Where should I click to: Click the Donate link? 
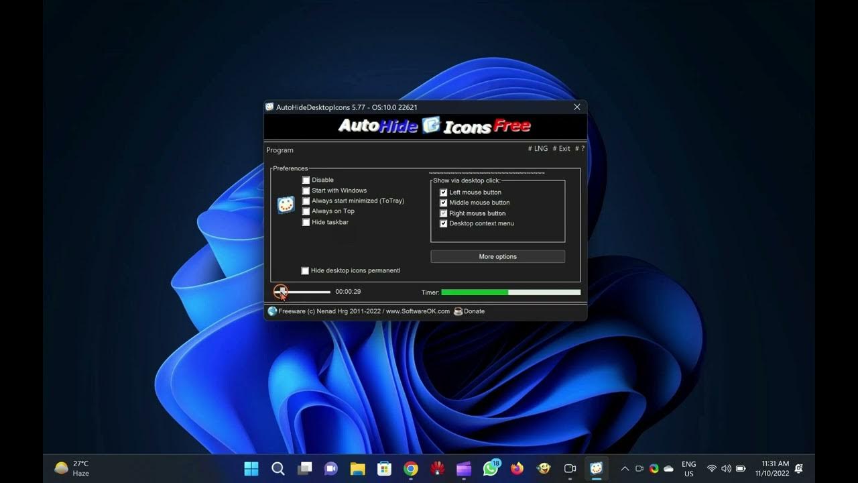point(474,311)
